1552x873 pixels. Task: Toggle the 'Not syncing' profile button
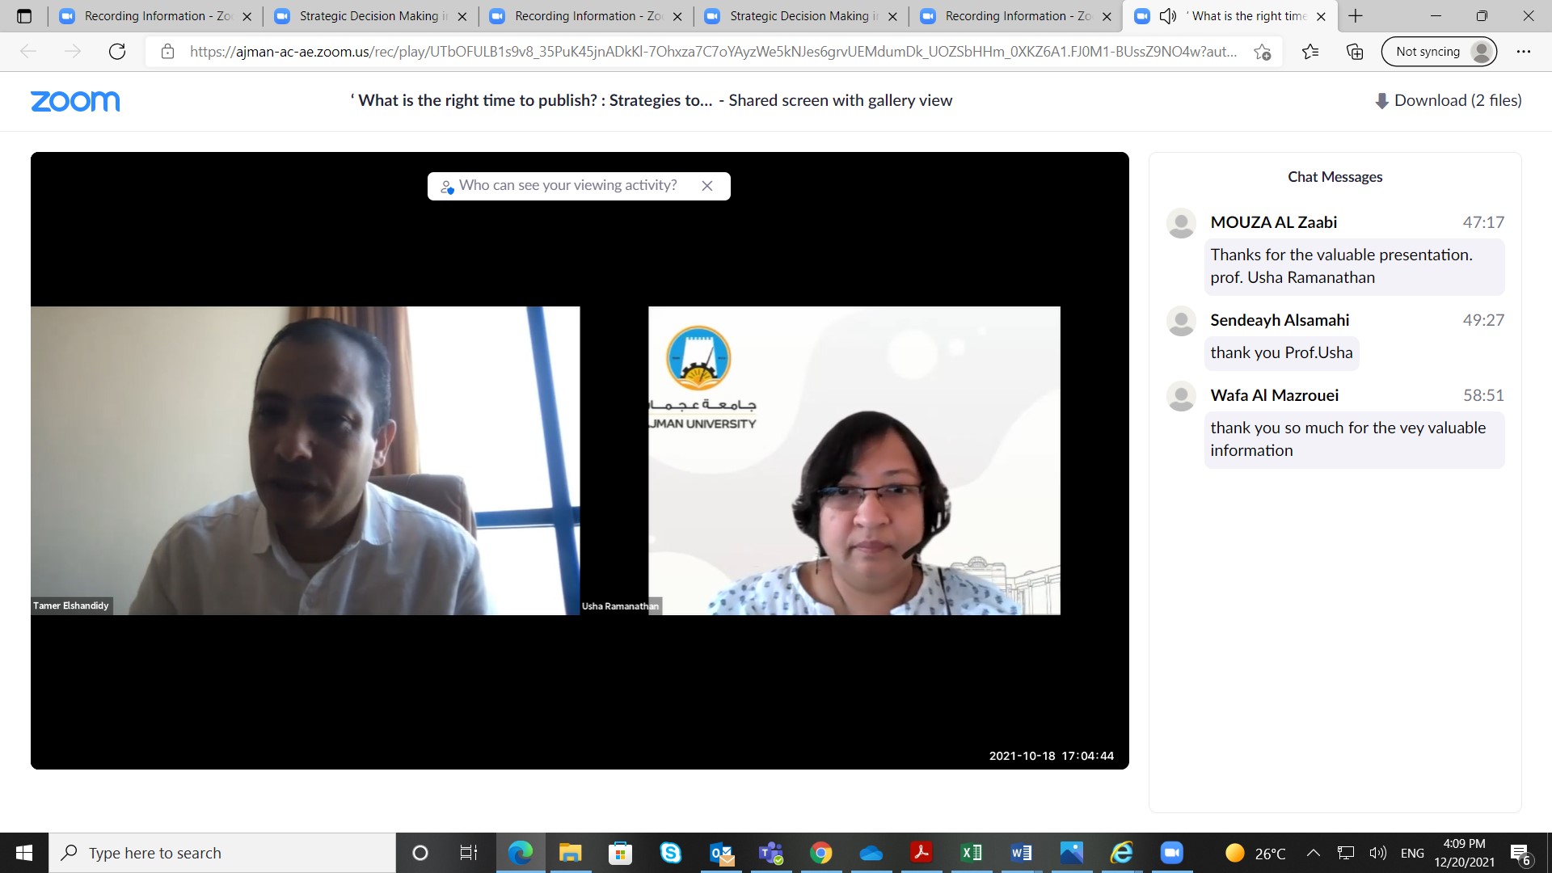1440,52
